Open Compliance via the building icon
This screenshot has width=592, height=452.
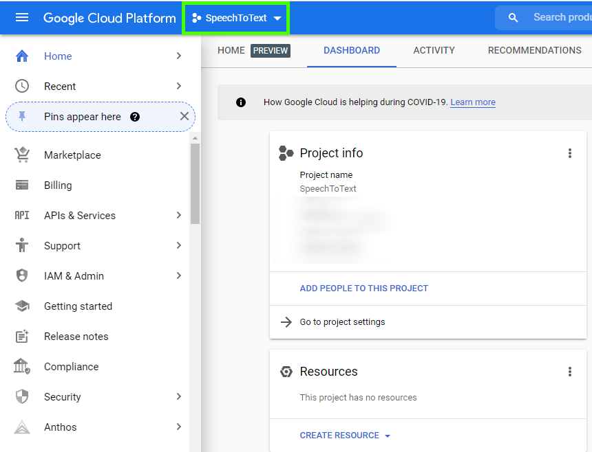click(x=21, y=366)
